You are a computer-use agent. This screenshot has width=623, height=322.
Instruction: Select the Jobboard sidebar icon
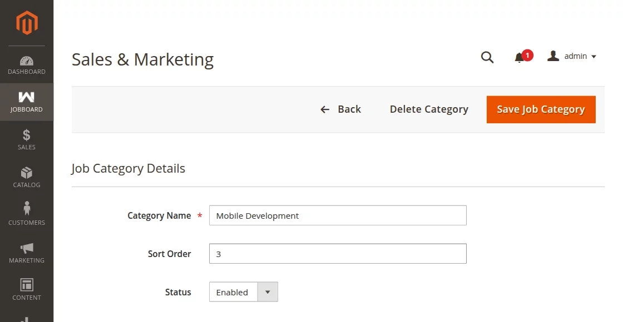point(27,102)
